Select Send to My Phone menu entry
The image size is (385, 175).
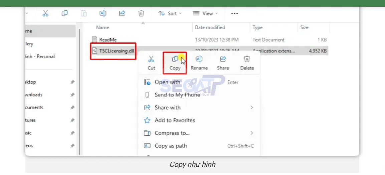(199, 95)
